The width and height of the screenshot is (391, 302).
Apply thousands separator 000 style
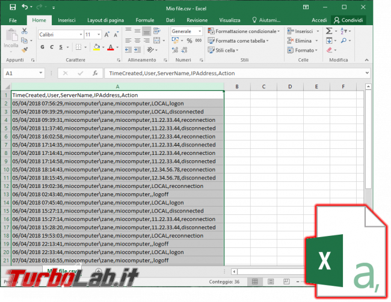tap(199, 41)
